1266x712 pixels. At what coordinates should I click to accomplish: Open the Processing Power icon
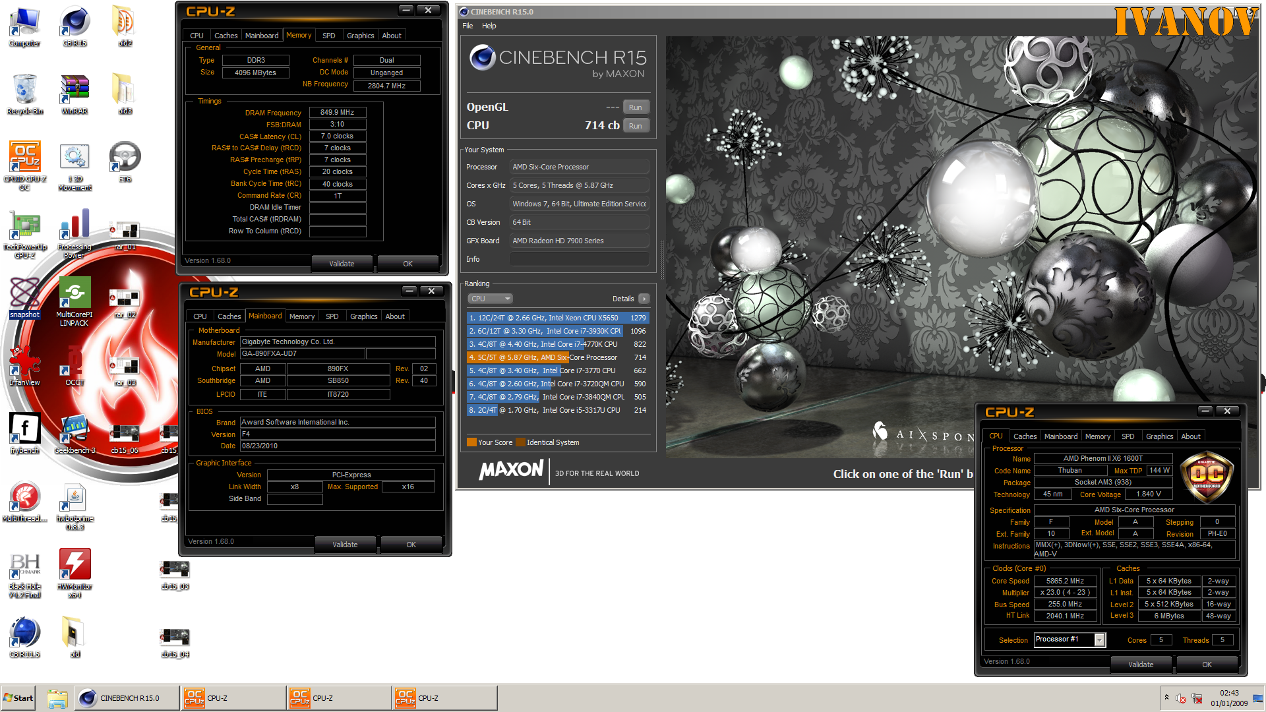(75, 234)
